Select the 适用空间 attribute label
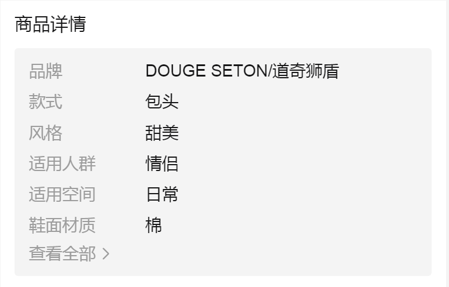This screenshot has height=287, width=449. point(63,194)
